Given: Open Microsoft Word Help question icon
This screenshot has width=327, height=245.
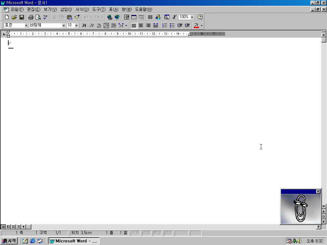Looking at the screenshot, I should 200,17.
